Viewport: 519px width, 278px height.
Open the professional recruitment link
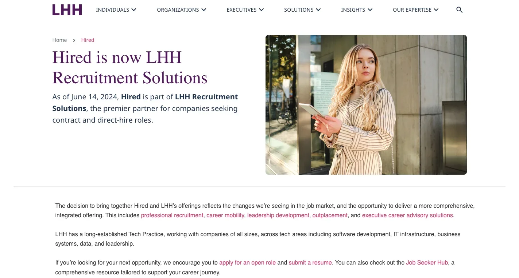click(172, 215)
